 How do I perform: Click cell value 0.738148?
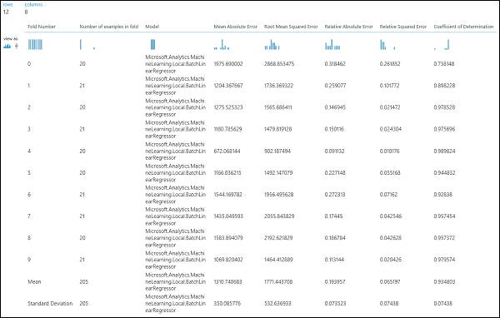(x=444, y=64)
